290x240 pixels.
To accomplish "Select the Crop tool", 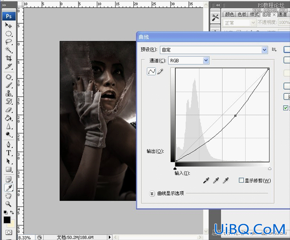I will [x=8, y=58].
